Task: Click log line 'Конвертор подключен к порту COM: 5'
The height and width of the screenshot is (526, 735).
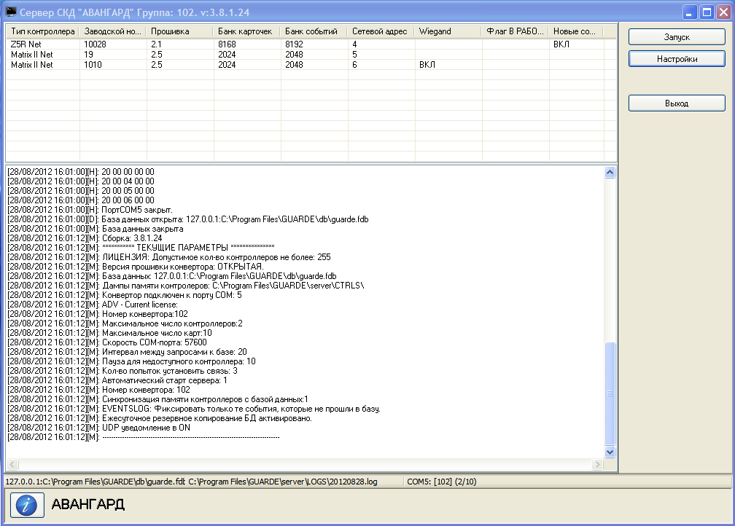Action: [x=125, y=295]
